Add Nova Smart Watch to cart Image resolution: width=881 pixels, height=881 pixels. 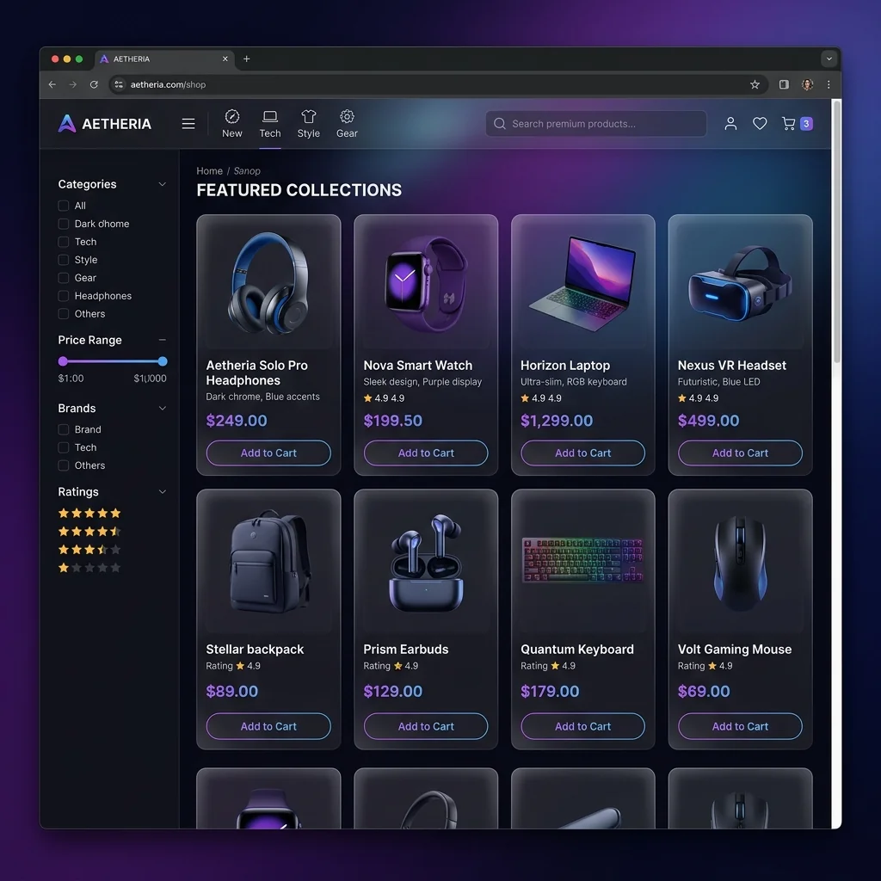coord(426,453)
